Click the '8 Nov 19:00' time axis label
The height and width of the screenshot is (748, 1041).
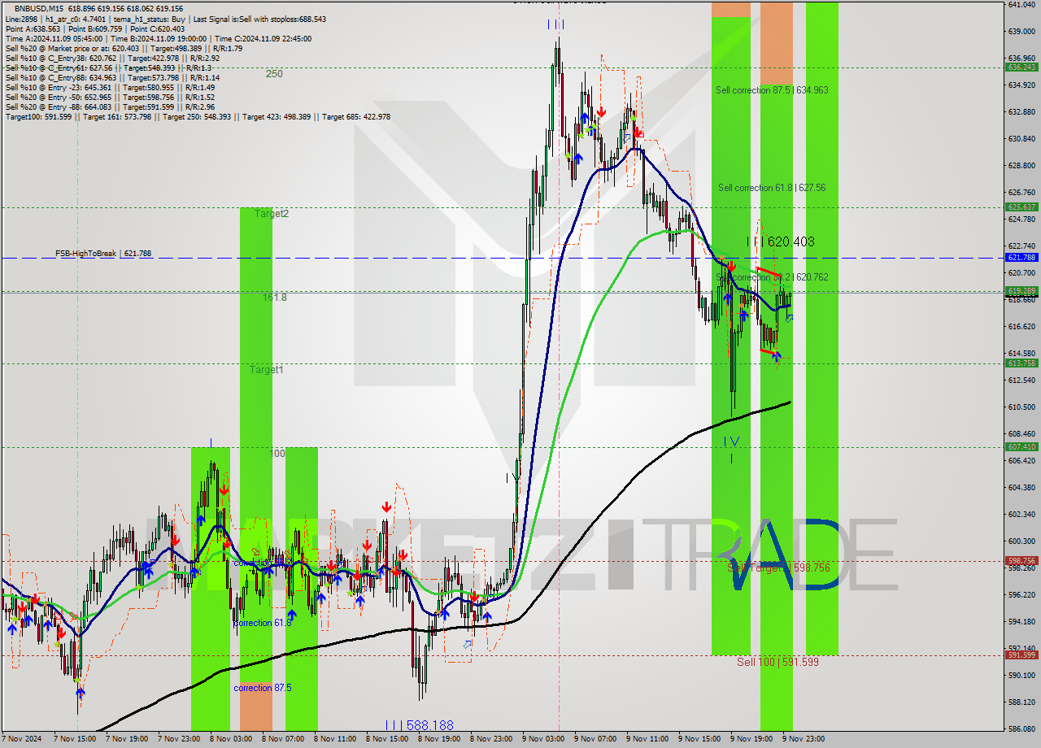[x=438, y=739]
